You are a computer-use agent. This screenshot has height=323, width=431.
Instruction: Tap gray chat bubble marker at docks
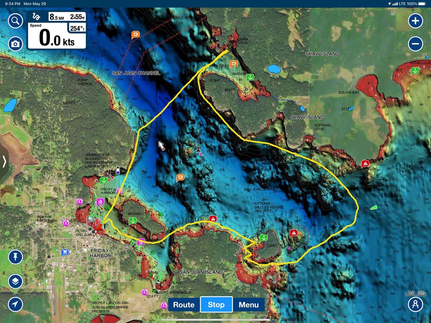click(x=90, y=220)
